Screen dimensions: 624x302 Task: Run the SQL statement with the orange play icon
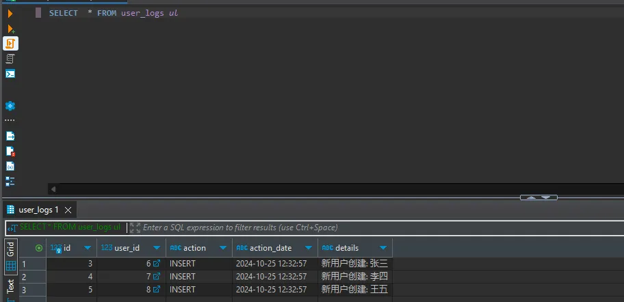pyautogui.click(x=10, y=14)
